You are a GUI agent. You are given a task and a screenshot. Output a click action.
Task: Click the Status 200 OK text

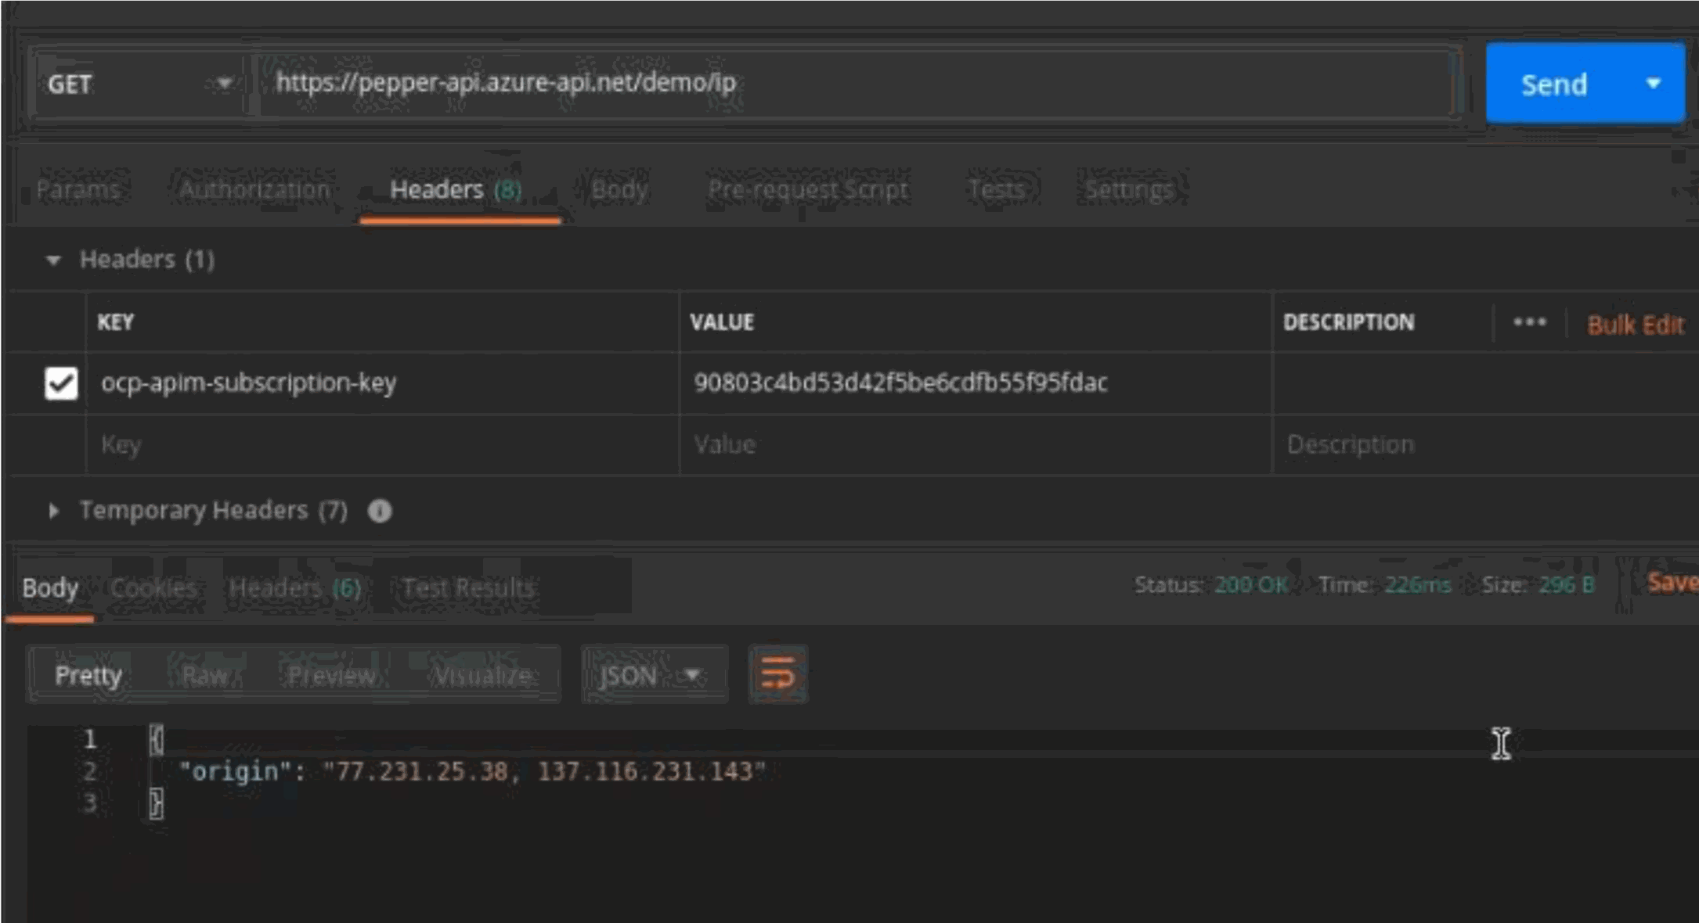click(1211, 584)
